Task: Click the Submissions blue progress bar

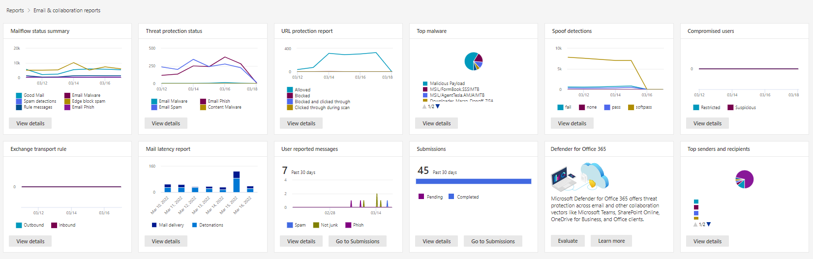Action: pyautogui.click(x=474, y=181)
